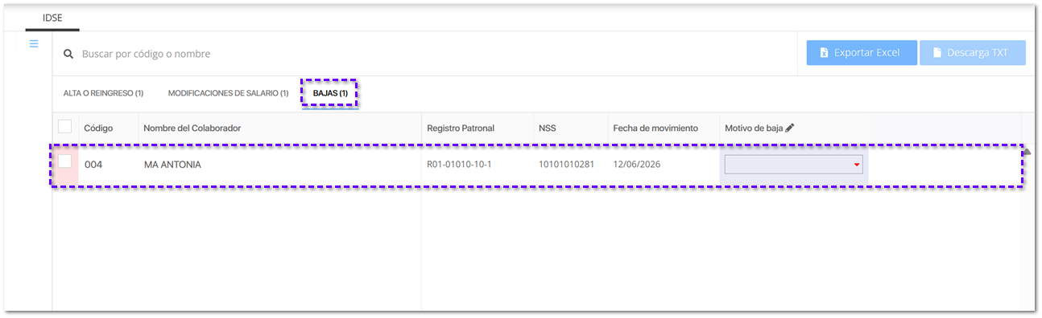The height and width of the screenshot is (318, 1042).
Task: Open the Alta o Reingreso (1) tab
Action: [103, 93]
